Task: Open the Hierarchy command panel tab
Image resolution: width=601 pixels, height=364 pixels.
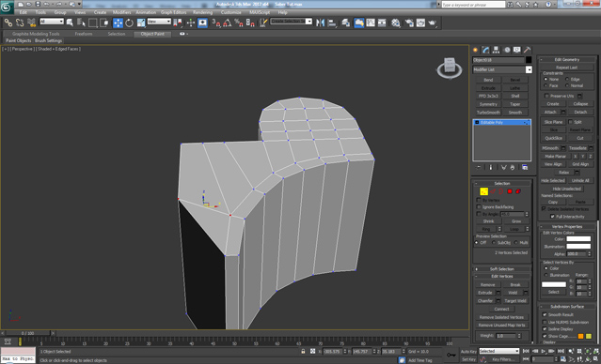Action: (x=496, y=50)
